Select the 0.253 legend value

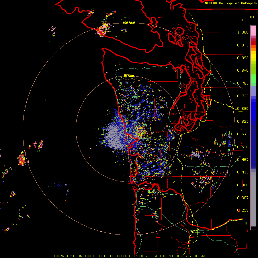coord(243,210)
